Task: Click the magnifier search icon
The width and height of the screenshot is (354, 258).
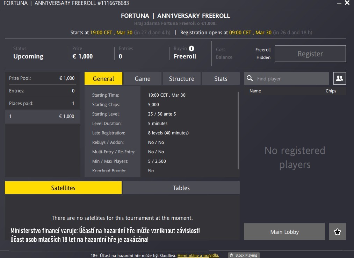Action: click(x=250, y=78)
